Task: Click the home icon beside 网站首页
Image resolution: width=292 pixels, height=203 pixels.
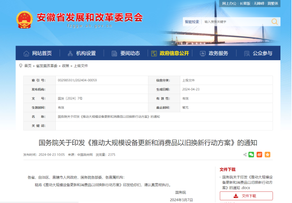Action: (x=26, y=53)
